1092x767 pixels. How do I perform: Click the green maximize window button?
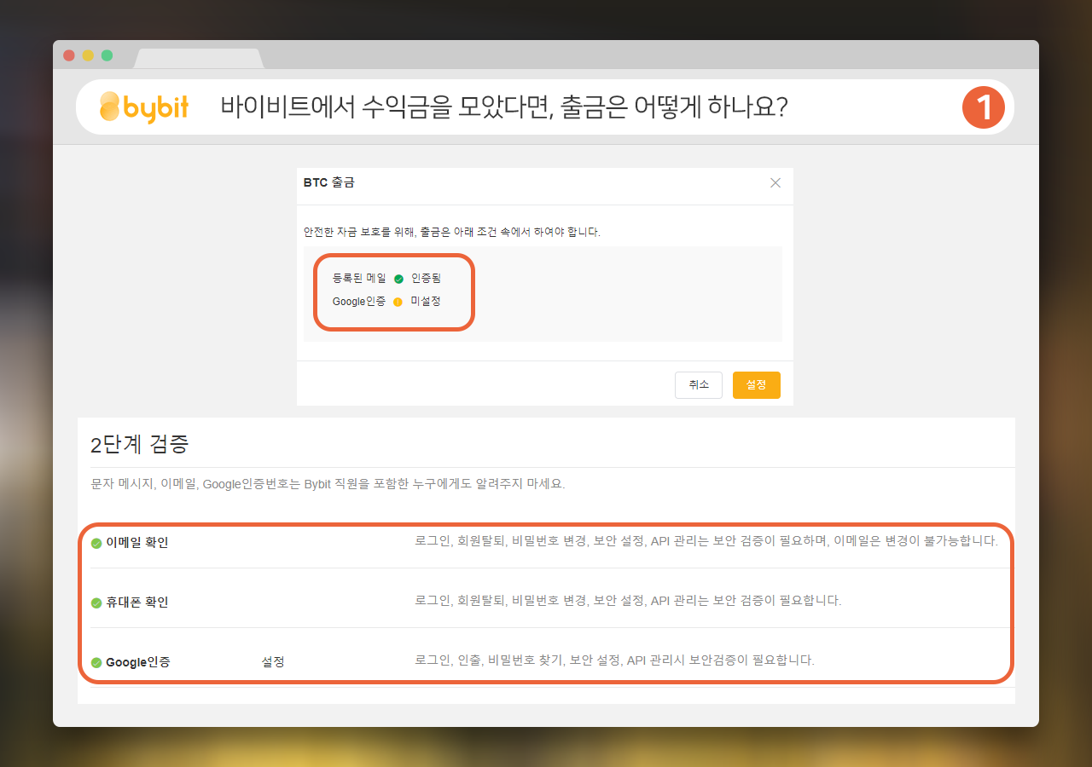click(x=107, y=55)
